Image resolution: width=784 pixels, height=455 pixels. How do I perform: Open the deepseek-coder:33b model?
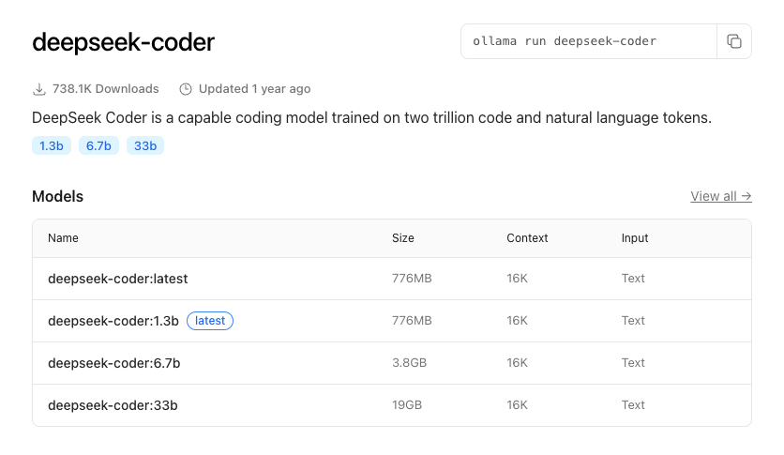click(113, 405)
